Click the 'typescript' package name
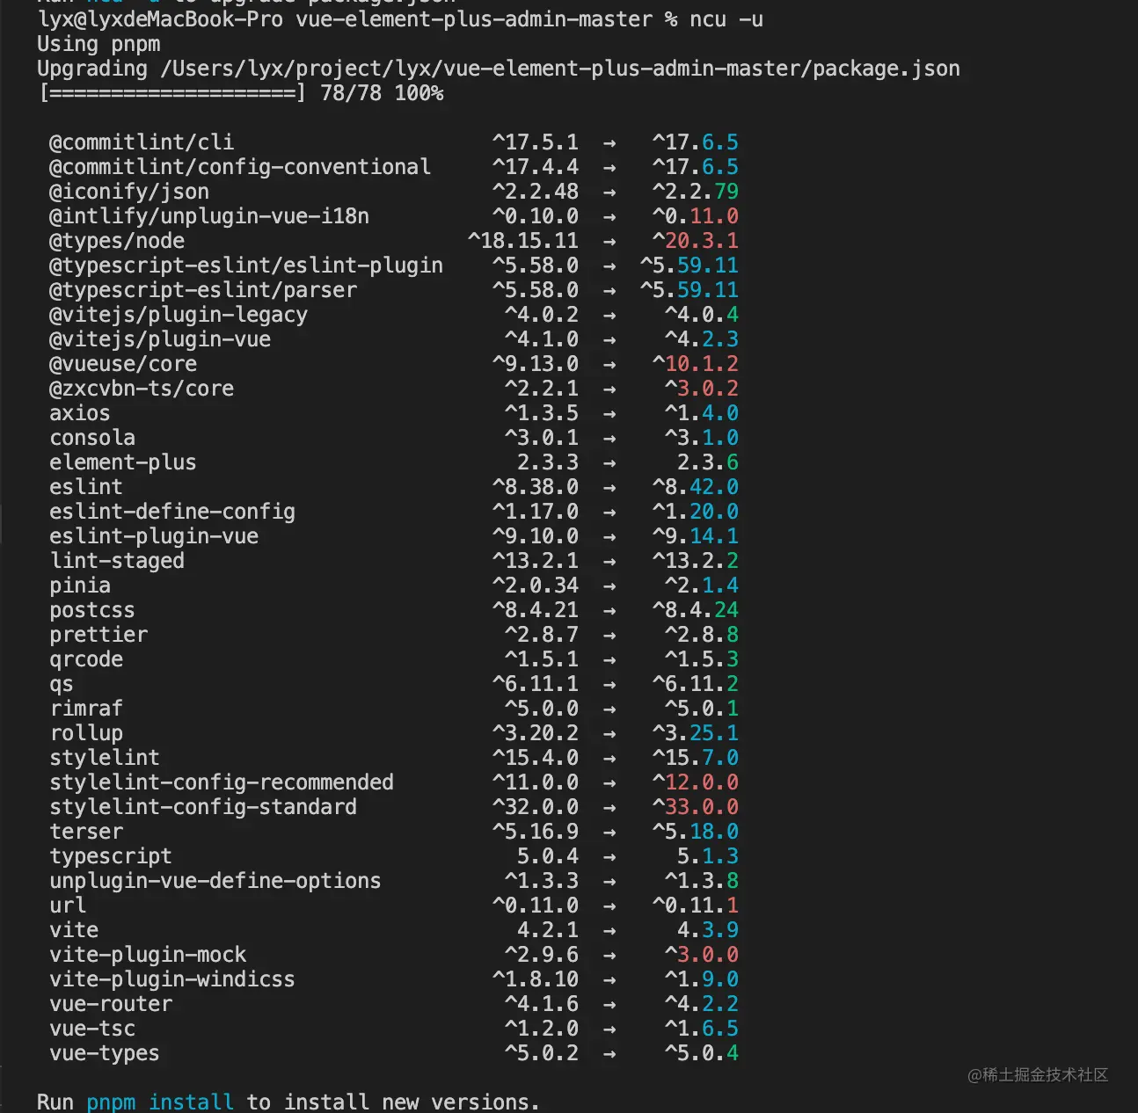 coord(111,856)
